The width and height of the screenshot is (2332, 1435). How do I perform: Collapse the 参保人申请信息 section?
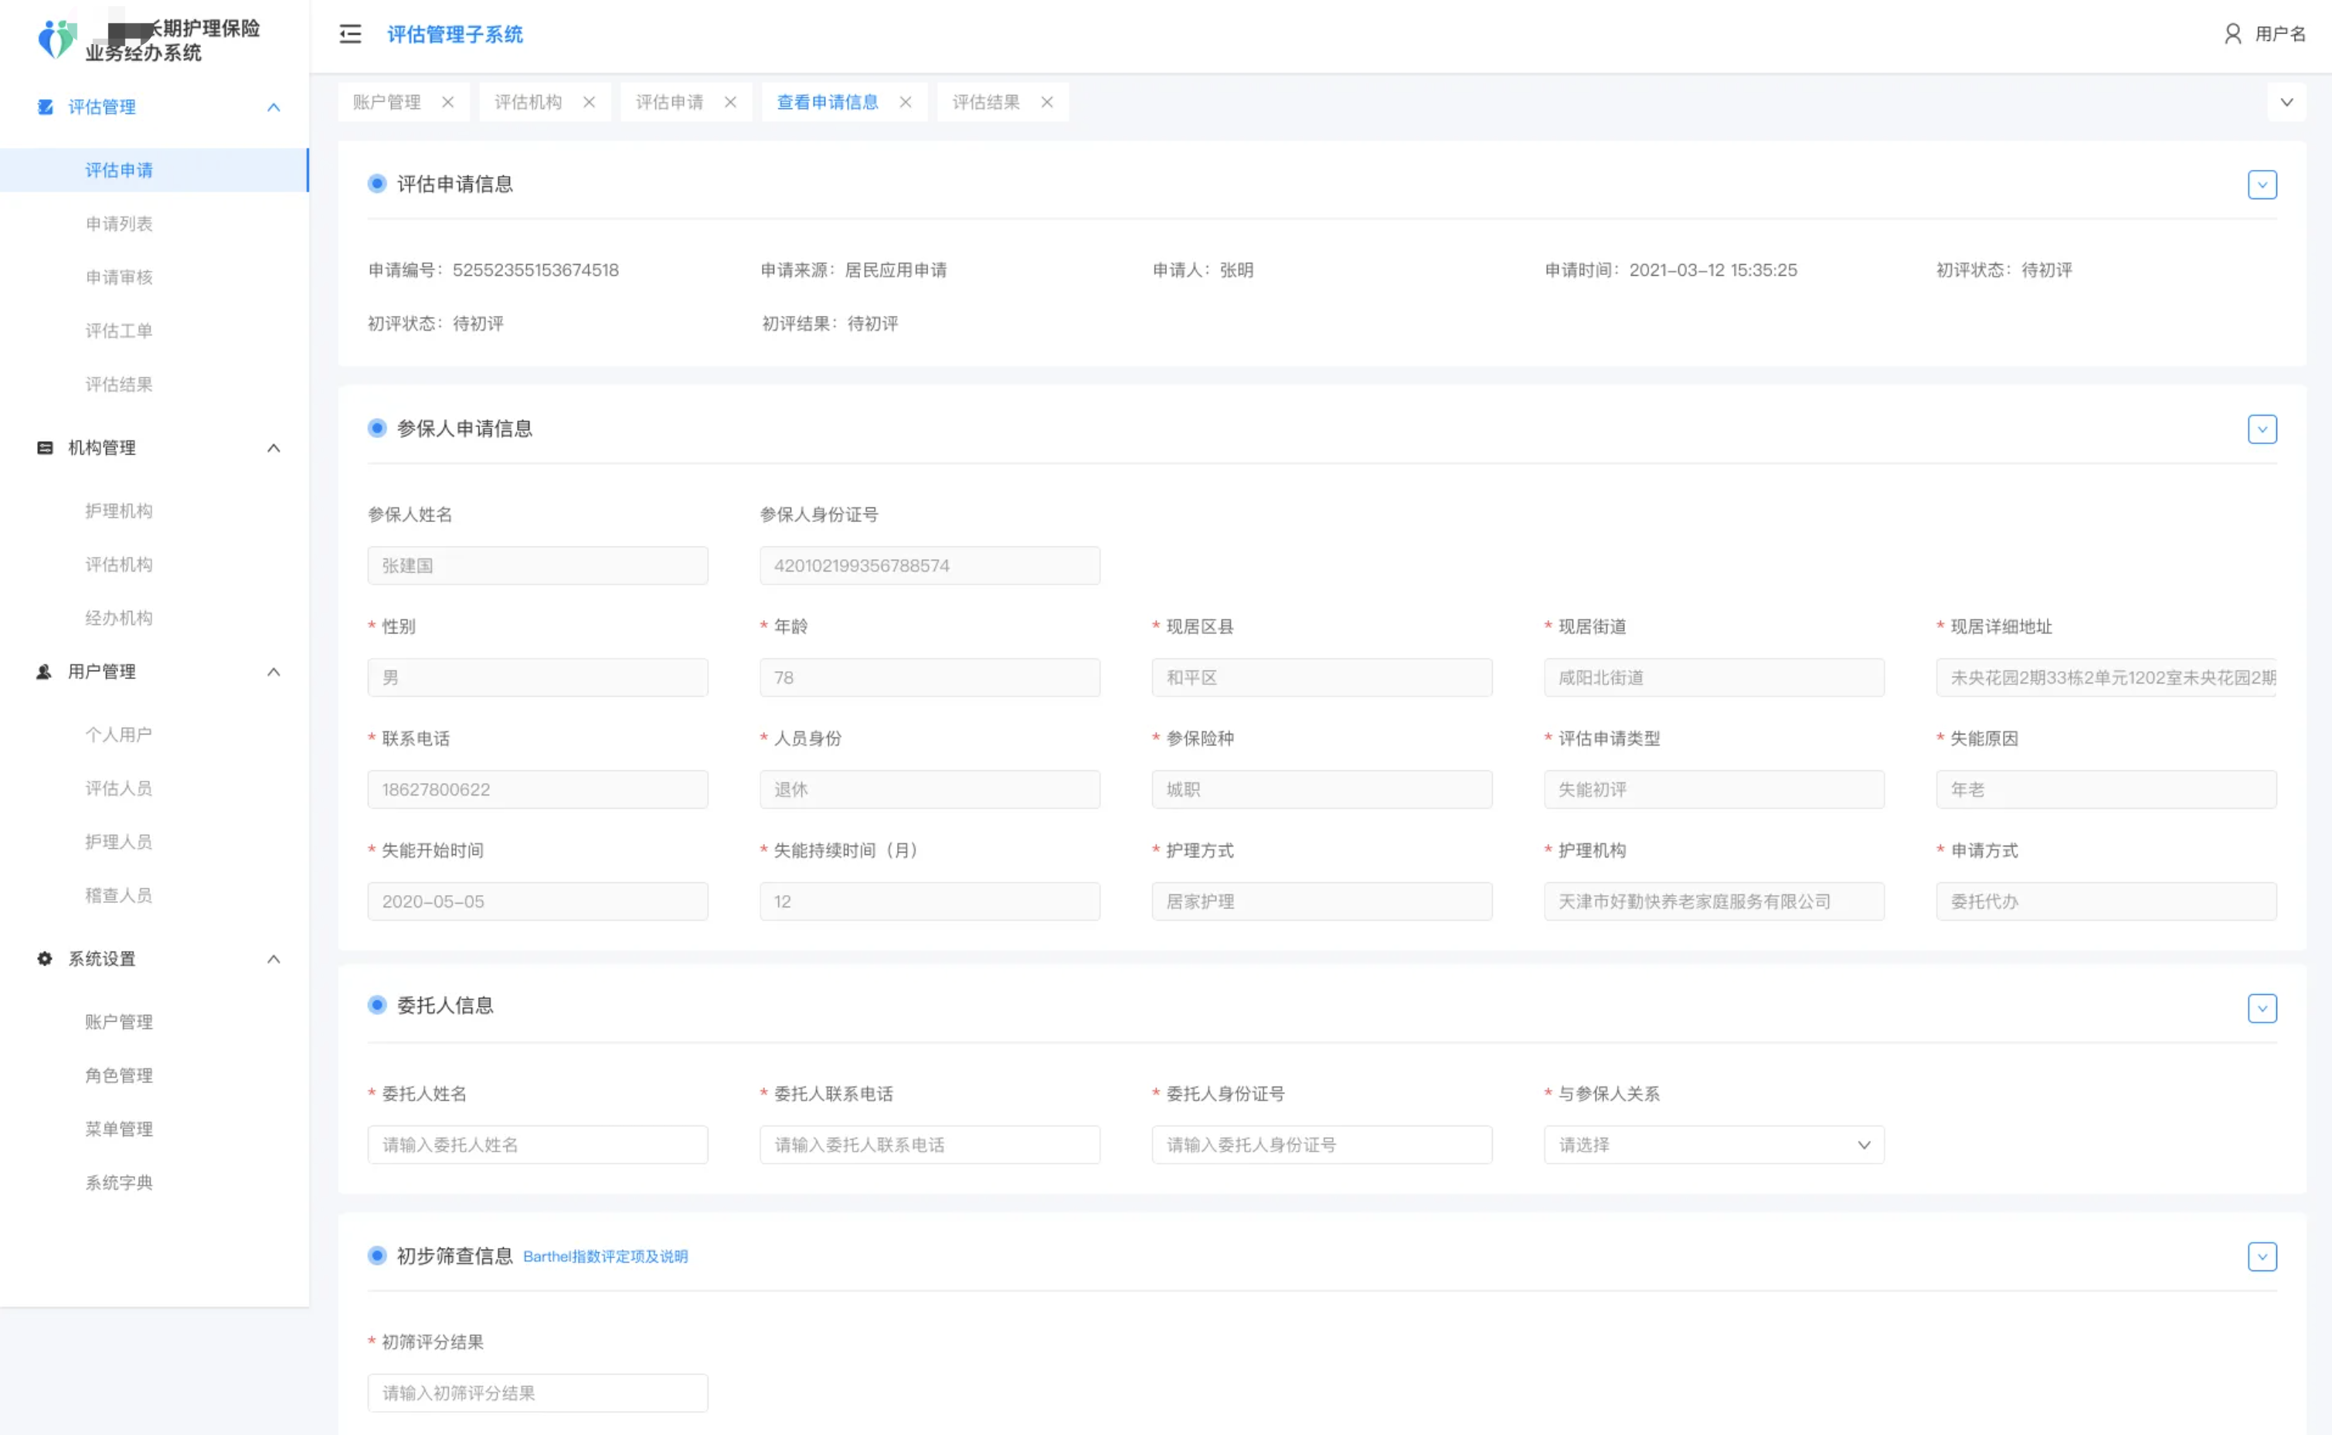point(2262,429)
